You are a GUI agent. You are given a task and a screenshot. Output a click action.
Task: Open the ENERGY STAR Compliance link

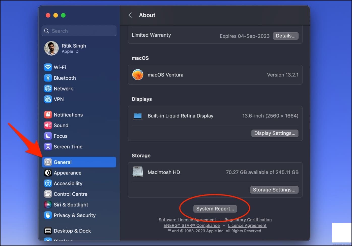192,225
